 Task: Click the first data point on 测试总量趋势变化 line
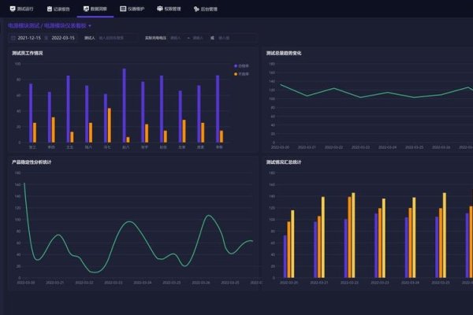(281, 84)
